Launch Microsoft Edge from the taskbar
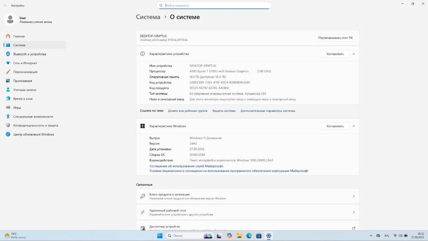428x241 pixels. 249,236
